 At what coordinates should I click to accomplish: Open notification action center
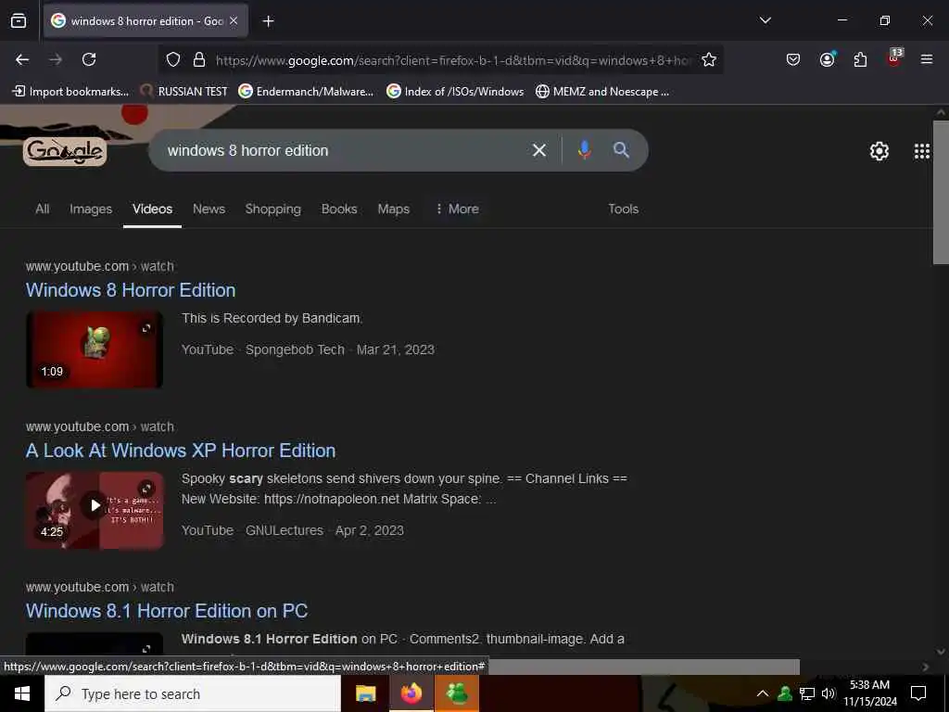pos(918,693)
